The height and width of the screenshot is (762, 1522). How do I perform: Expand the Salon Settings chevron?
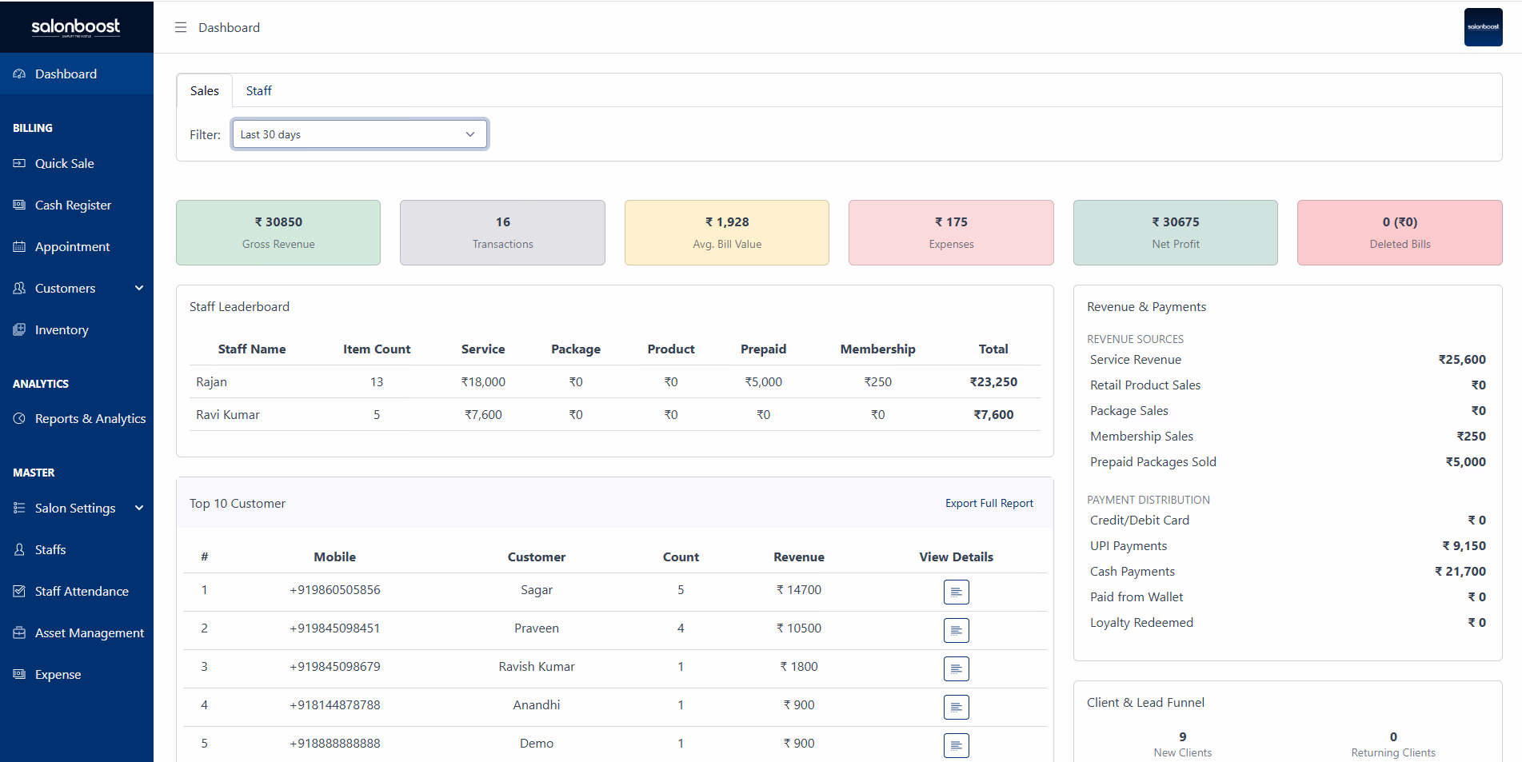coord(139,508)
